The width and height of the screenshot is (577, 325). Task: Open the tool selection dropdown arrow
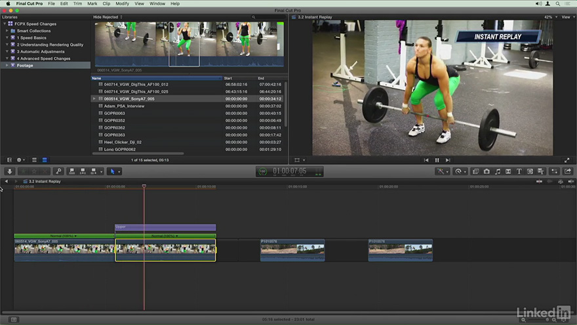click(119, 172)
